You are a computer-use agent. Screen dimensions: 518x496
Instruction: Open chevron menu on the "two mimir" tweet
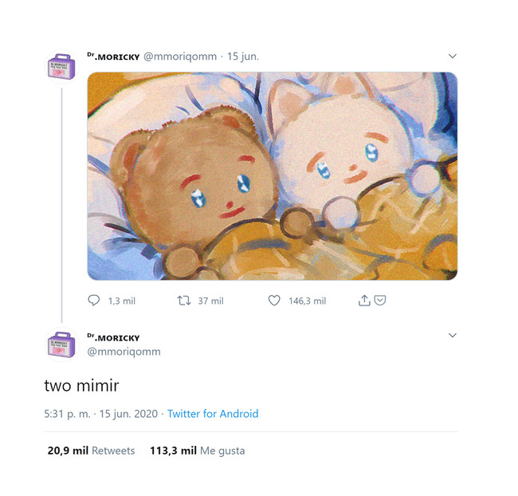click(x=452, y=336)
